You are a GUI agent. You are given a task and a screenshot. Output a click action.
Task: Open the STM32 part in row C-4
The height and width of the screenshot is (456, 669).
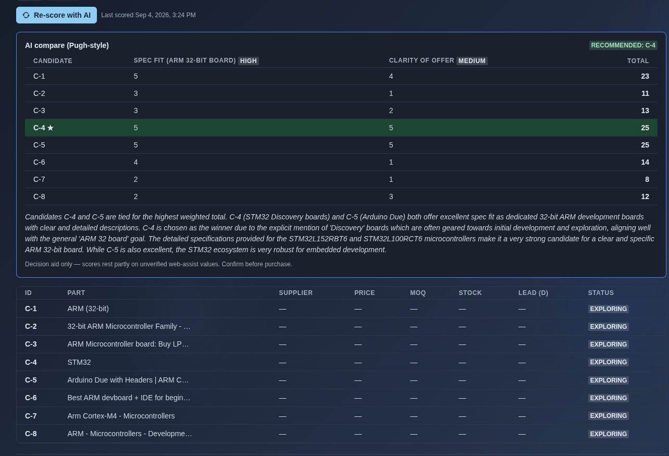click(x=79, y=362)
